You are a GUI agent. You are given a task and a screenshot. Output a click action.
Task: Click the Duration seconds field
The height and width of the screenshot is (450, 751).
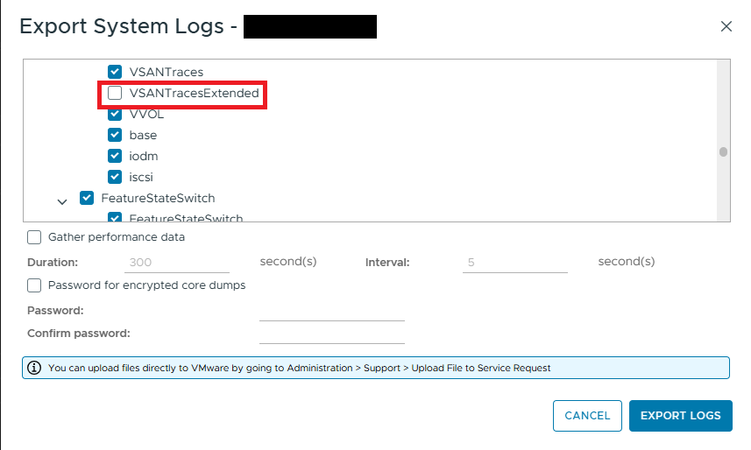pos(177,263)
